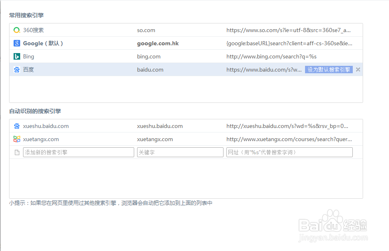Screen dimensions: 389x251
Task: Click the http://xueshu.baidu.com/s?wd= URL cell
Action: pos(287,126)
